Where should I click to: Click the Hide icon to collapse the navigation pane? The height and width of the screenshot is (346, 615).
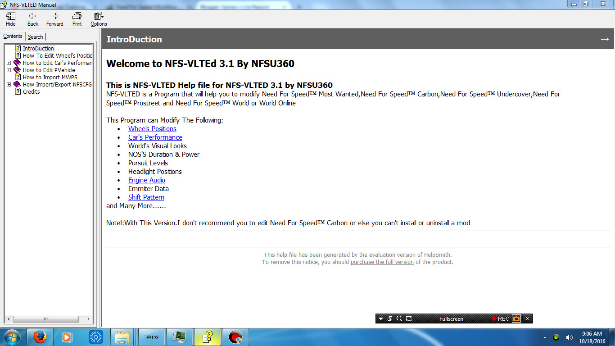(x=10, y=18)
